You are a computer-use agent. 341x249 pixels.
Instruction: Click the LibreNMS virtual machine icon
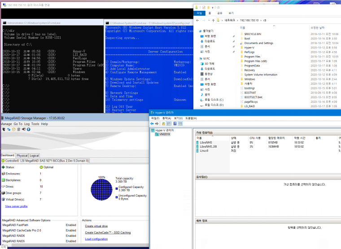coord(197,142)
